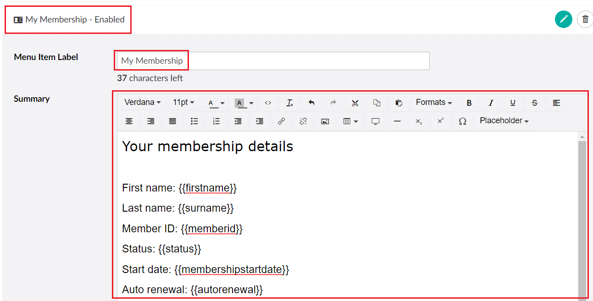Clear formatting with the Tx icon
Viewport: 593px width, 301px height.
click(x=289, y=103)
